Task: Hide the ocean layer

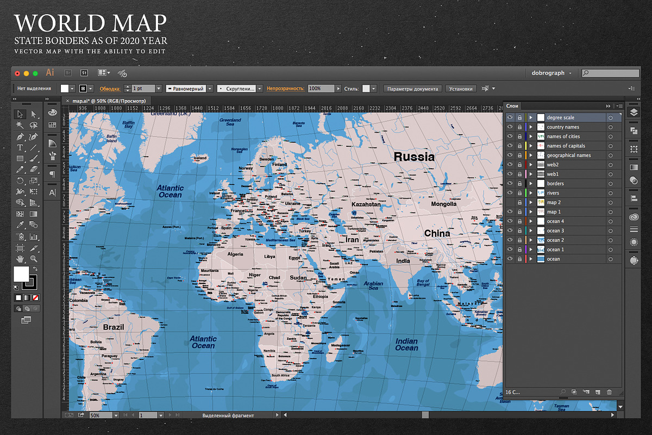Action: tap(510, 259)
